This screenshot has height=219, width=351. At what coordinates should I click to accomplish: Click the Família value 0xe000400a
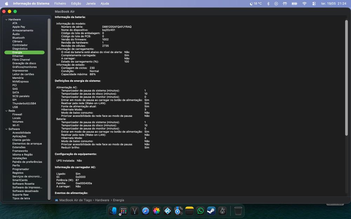pyautogui.click(x=84, y=183)
